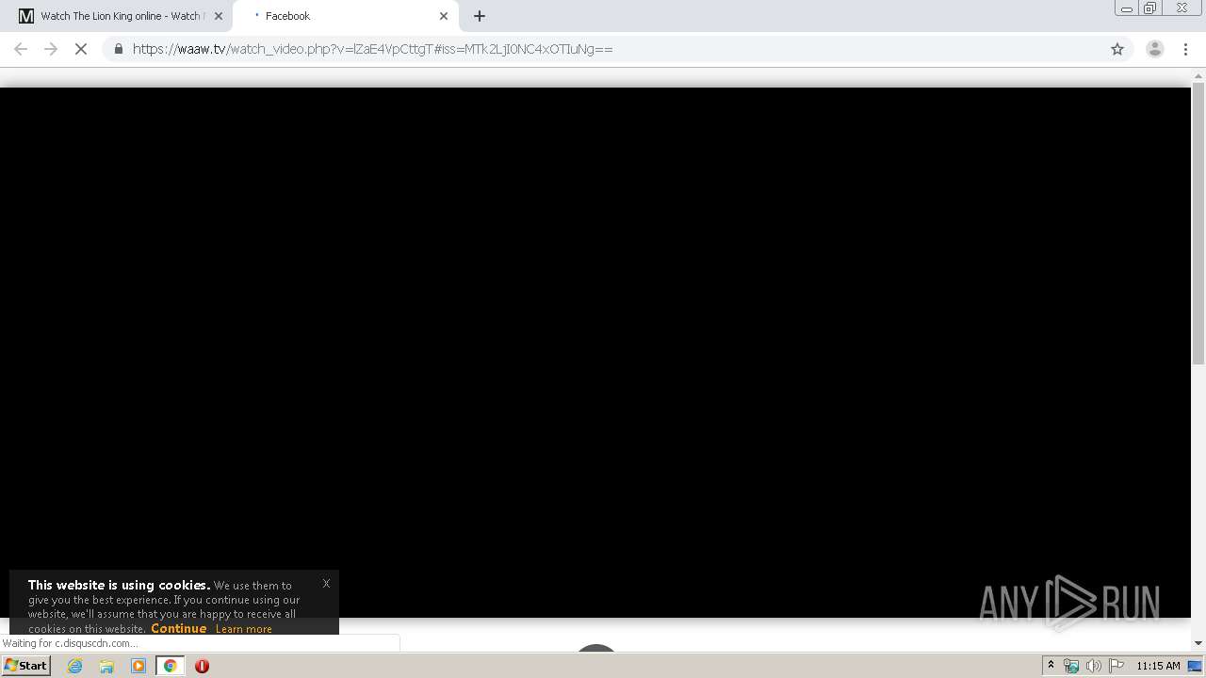Open the Windows Start menu
The height and width of the screenshot is (678, 1206).
point(26,666)
